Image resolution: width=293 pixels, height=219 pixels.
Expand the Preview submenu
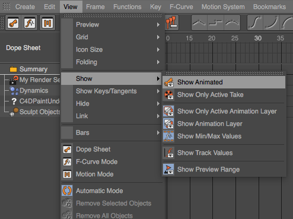coord(112,25)
